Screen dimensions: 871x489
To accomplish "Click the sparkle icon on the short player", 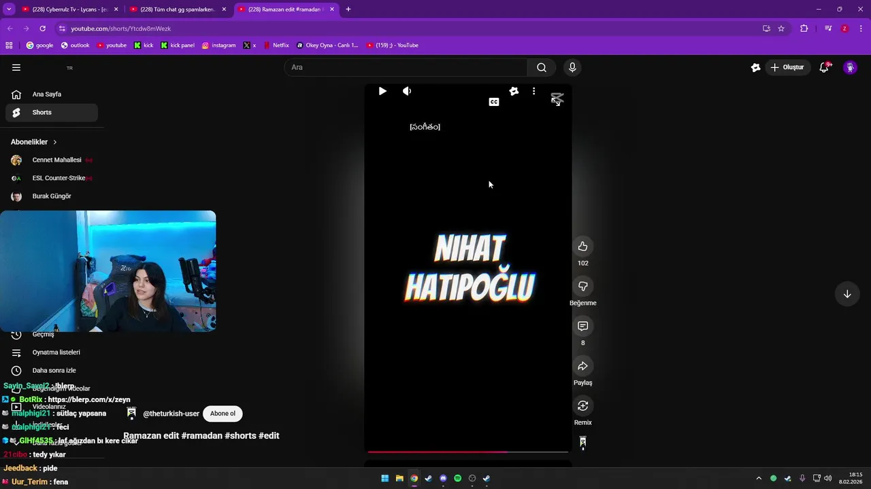I will (x=514, y=91).
